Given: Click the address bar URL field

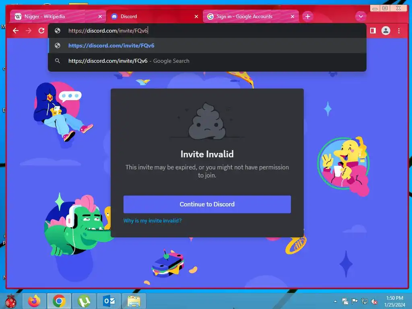Looking at the screenshot, I should (x=207, y=31).
